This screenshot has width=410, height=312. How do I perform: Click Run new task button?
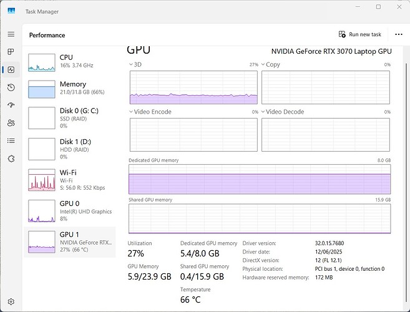(360, 34)
